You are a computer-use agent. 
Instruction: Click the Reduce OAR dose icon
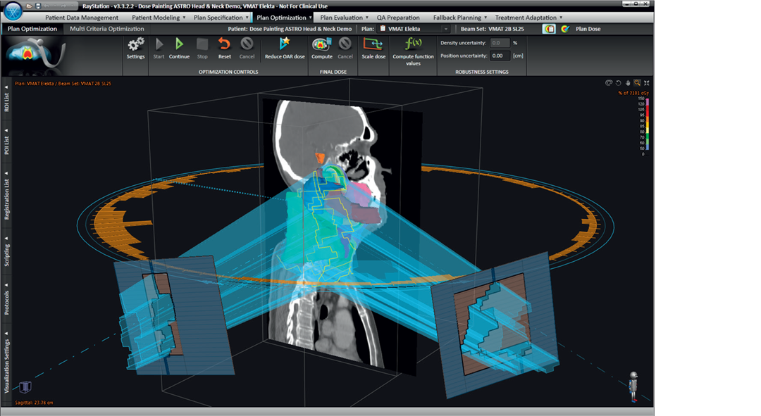(x=285, y=44)
